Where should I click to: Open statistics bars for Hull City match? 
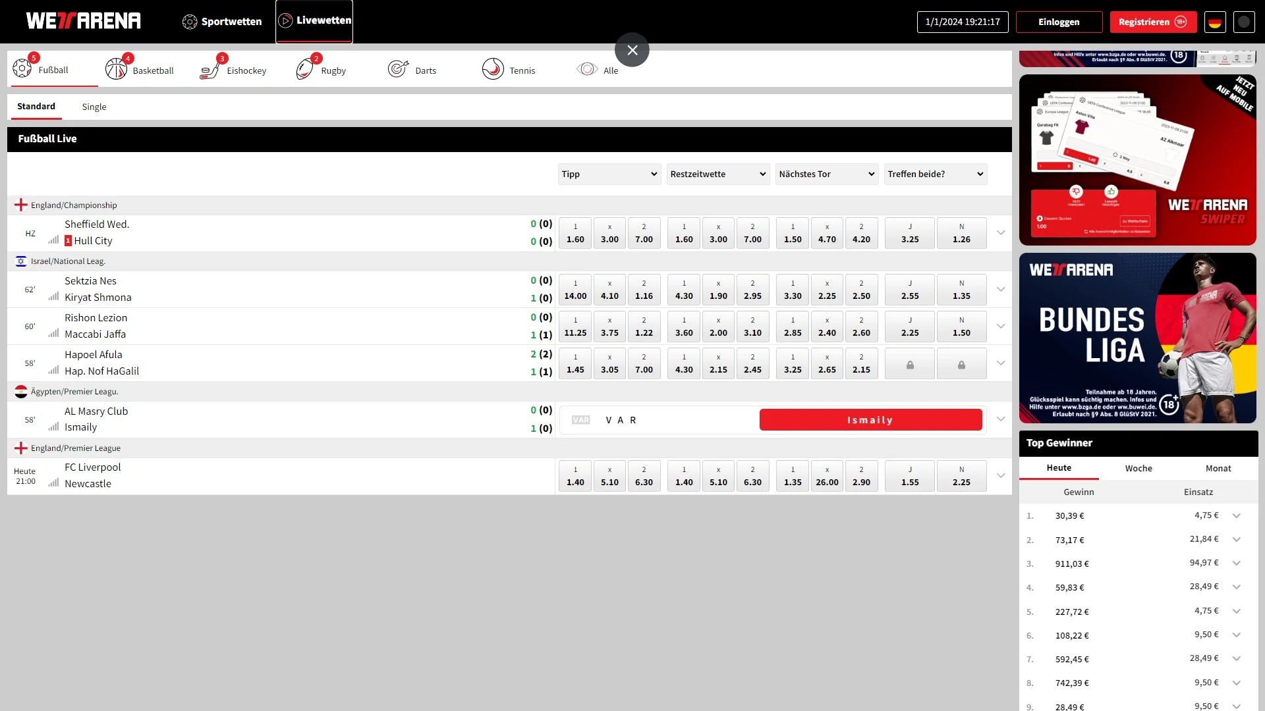click(x=53, y=240)
